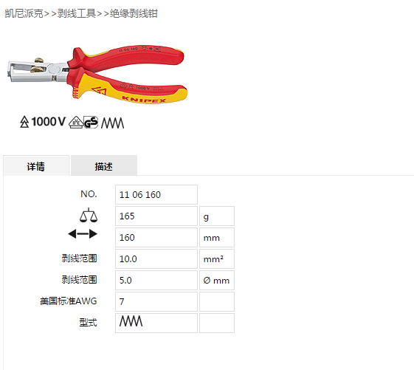Open the 绝缘剥线钳 breadcrumb link
The height and width of the screenshot is (370, 414).
coord(134,13)
